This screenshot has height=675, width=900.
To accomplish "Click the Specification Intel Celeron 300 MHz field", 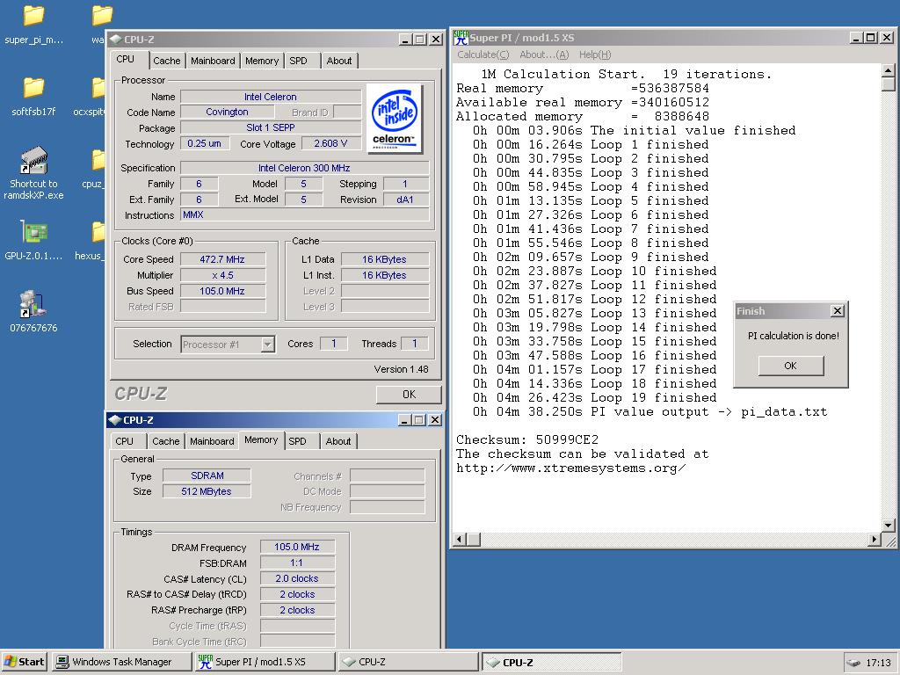I will coord(304,168).
